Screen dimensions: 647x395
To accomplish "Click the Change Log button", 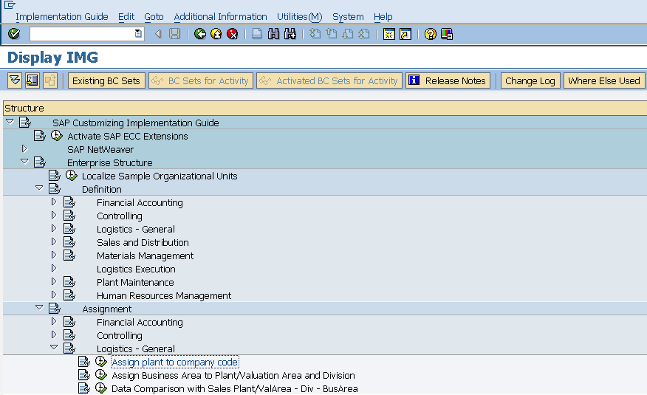I will 530,80.
